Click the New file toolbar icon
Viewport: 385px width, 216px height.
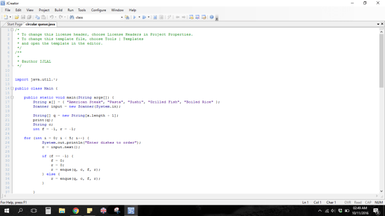pos(6,17)
